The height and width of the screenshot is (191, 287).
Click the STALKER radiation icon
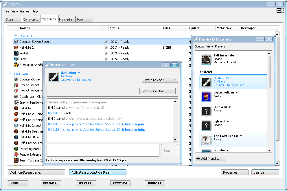point(16,65)
